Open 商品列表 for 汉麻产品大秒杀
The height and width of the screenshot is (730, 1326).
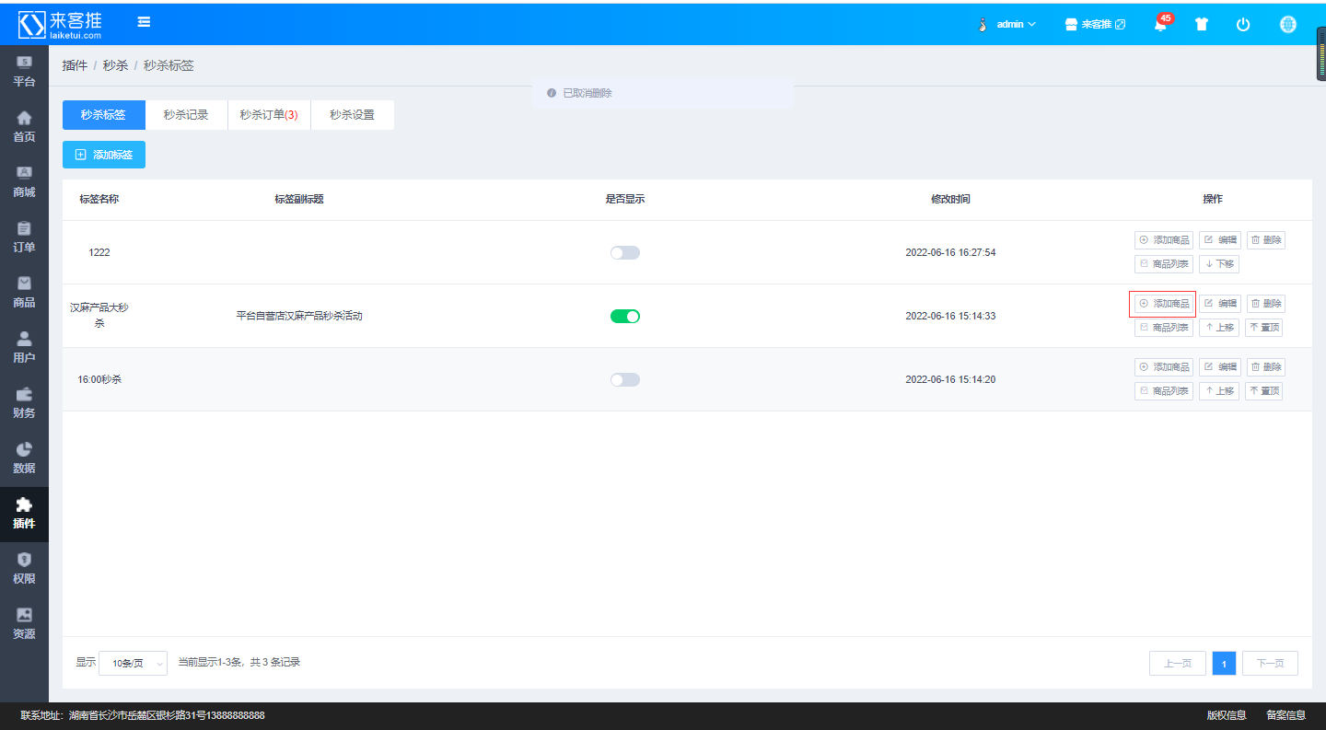point(1164,328)
